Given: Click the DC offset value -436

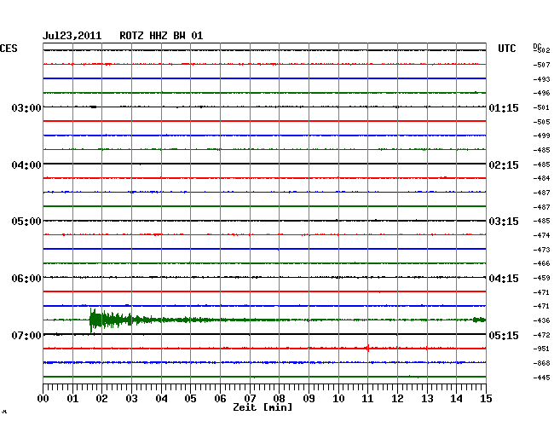Looking at the screenshot, I should point(541,320).
